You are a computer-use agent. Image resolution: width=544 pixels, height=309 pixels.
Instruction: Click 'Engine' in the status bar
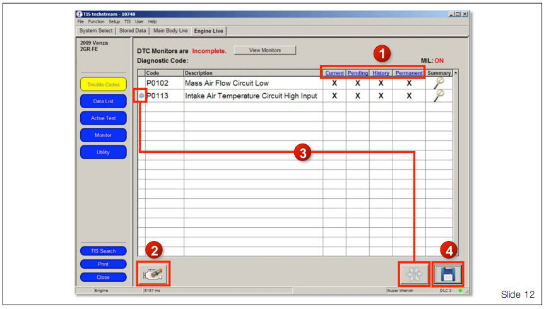102,291
